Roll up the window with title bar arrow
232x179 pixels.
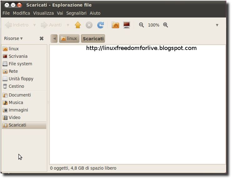pos(7,5)
